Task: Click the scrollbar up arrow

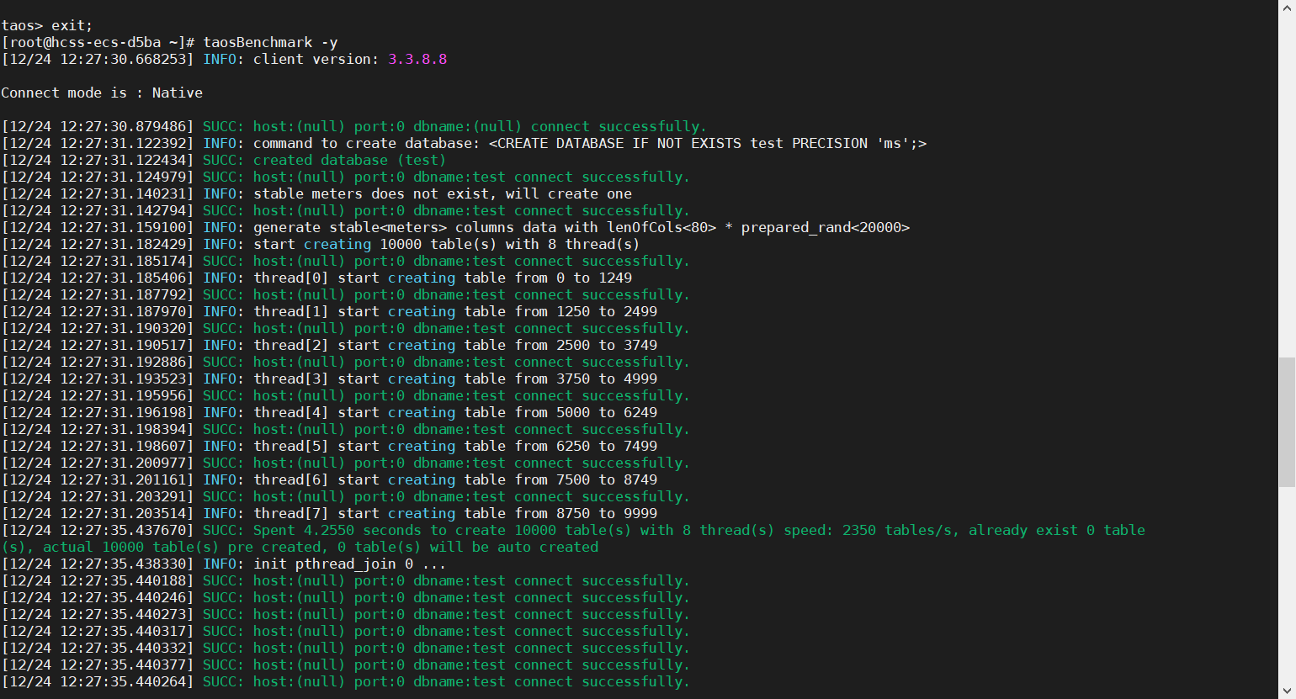Action: click(1287, 7)
